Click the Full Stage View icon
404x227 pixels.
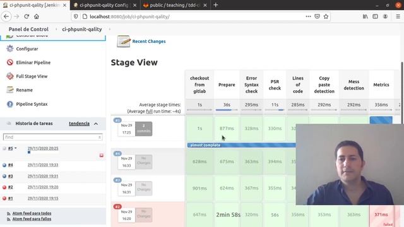(10, 76)
